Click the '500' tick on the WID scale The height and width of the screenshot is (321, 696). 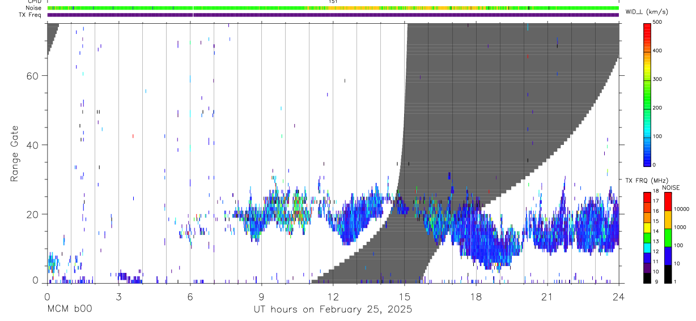tap(657, 22)
